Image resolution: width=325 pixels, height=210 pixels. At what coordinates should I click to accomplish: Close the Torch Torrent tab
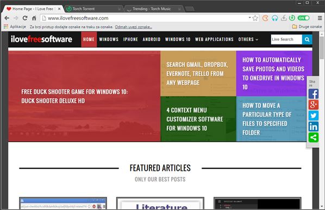coord(120,9)
